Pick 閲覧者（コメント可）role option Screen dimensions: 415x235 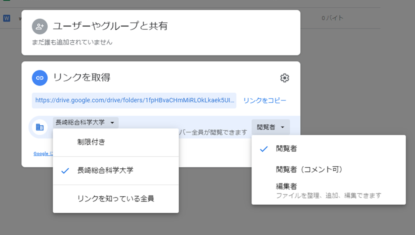pyautogui.click(x=328, y=169)
